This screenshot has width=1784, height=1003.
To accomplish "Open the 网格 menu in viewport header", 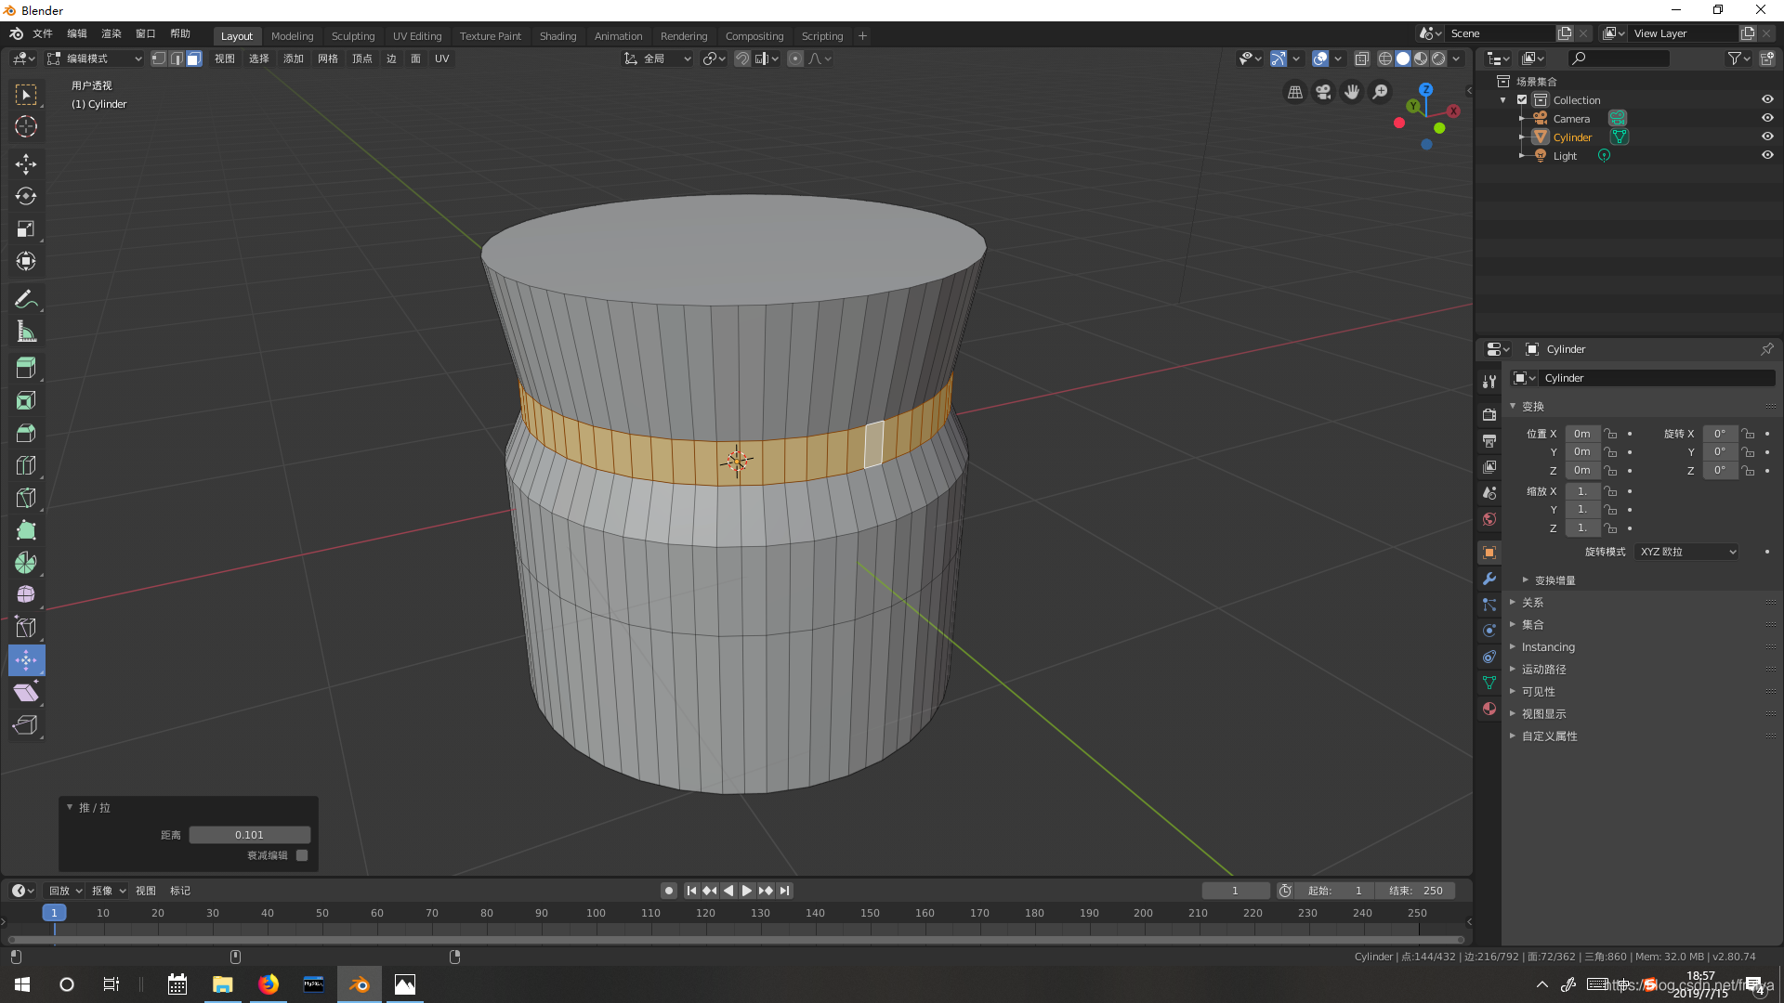I will coord(328,59).
